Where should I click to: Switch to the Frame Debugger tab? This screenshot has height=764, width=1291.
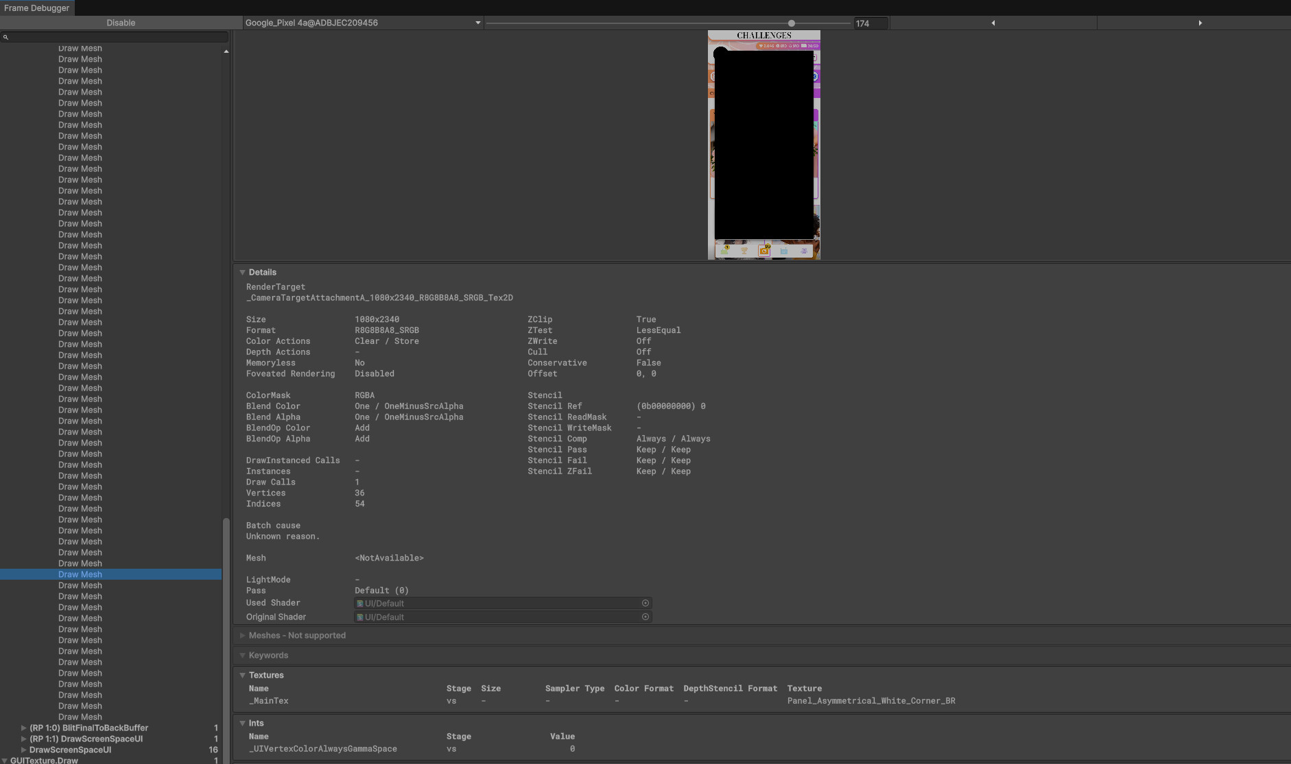[36, 8]
